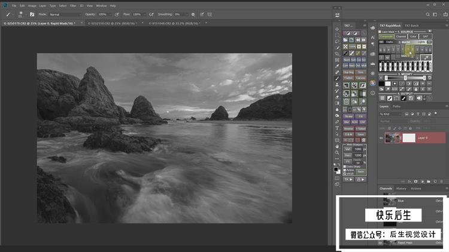The height and width of the screenshot is (252, 449).
Task: Click the middle handle of Modify slider
Action: 405,78
